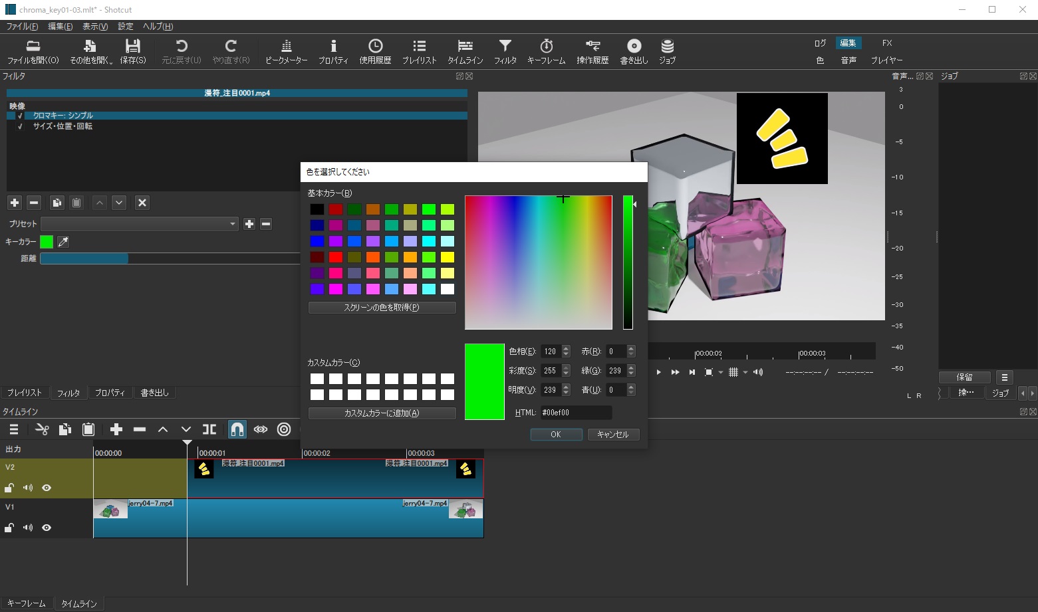The height and width of the screenshot is (612, 1038).
Task: Move filter up arrow
Action: click(x=100, y=203)
